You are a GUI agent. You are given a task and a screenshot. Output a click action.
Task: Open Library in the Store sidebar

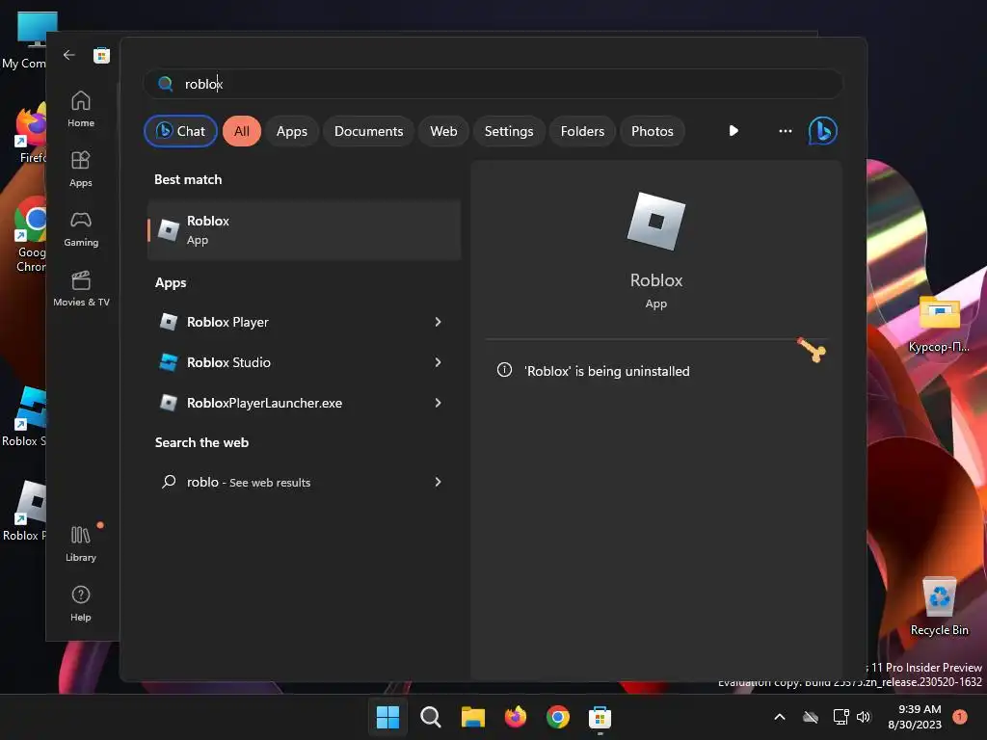coord(81,543)
